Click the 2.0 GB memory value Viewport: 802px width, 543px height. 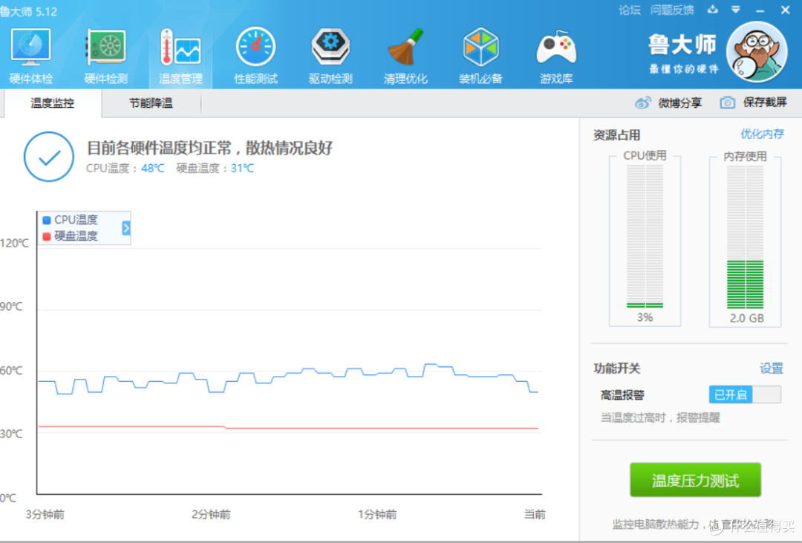coord(746,318)
